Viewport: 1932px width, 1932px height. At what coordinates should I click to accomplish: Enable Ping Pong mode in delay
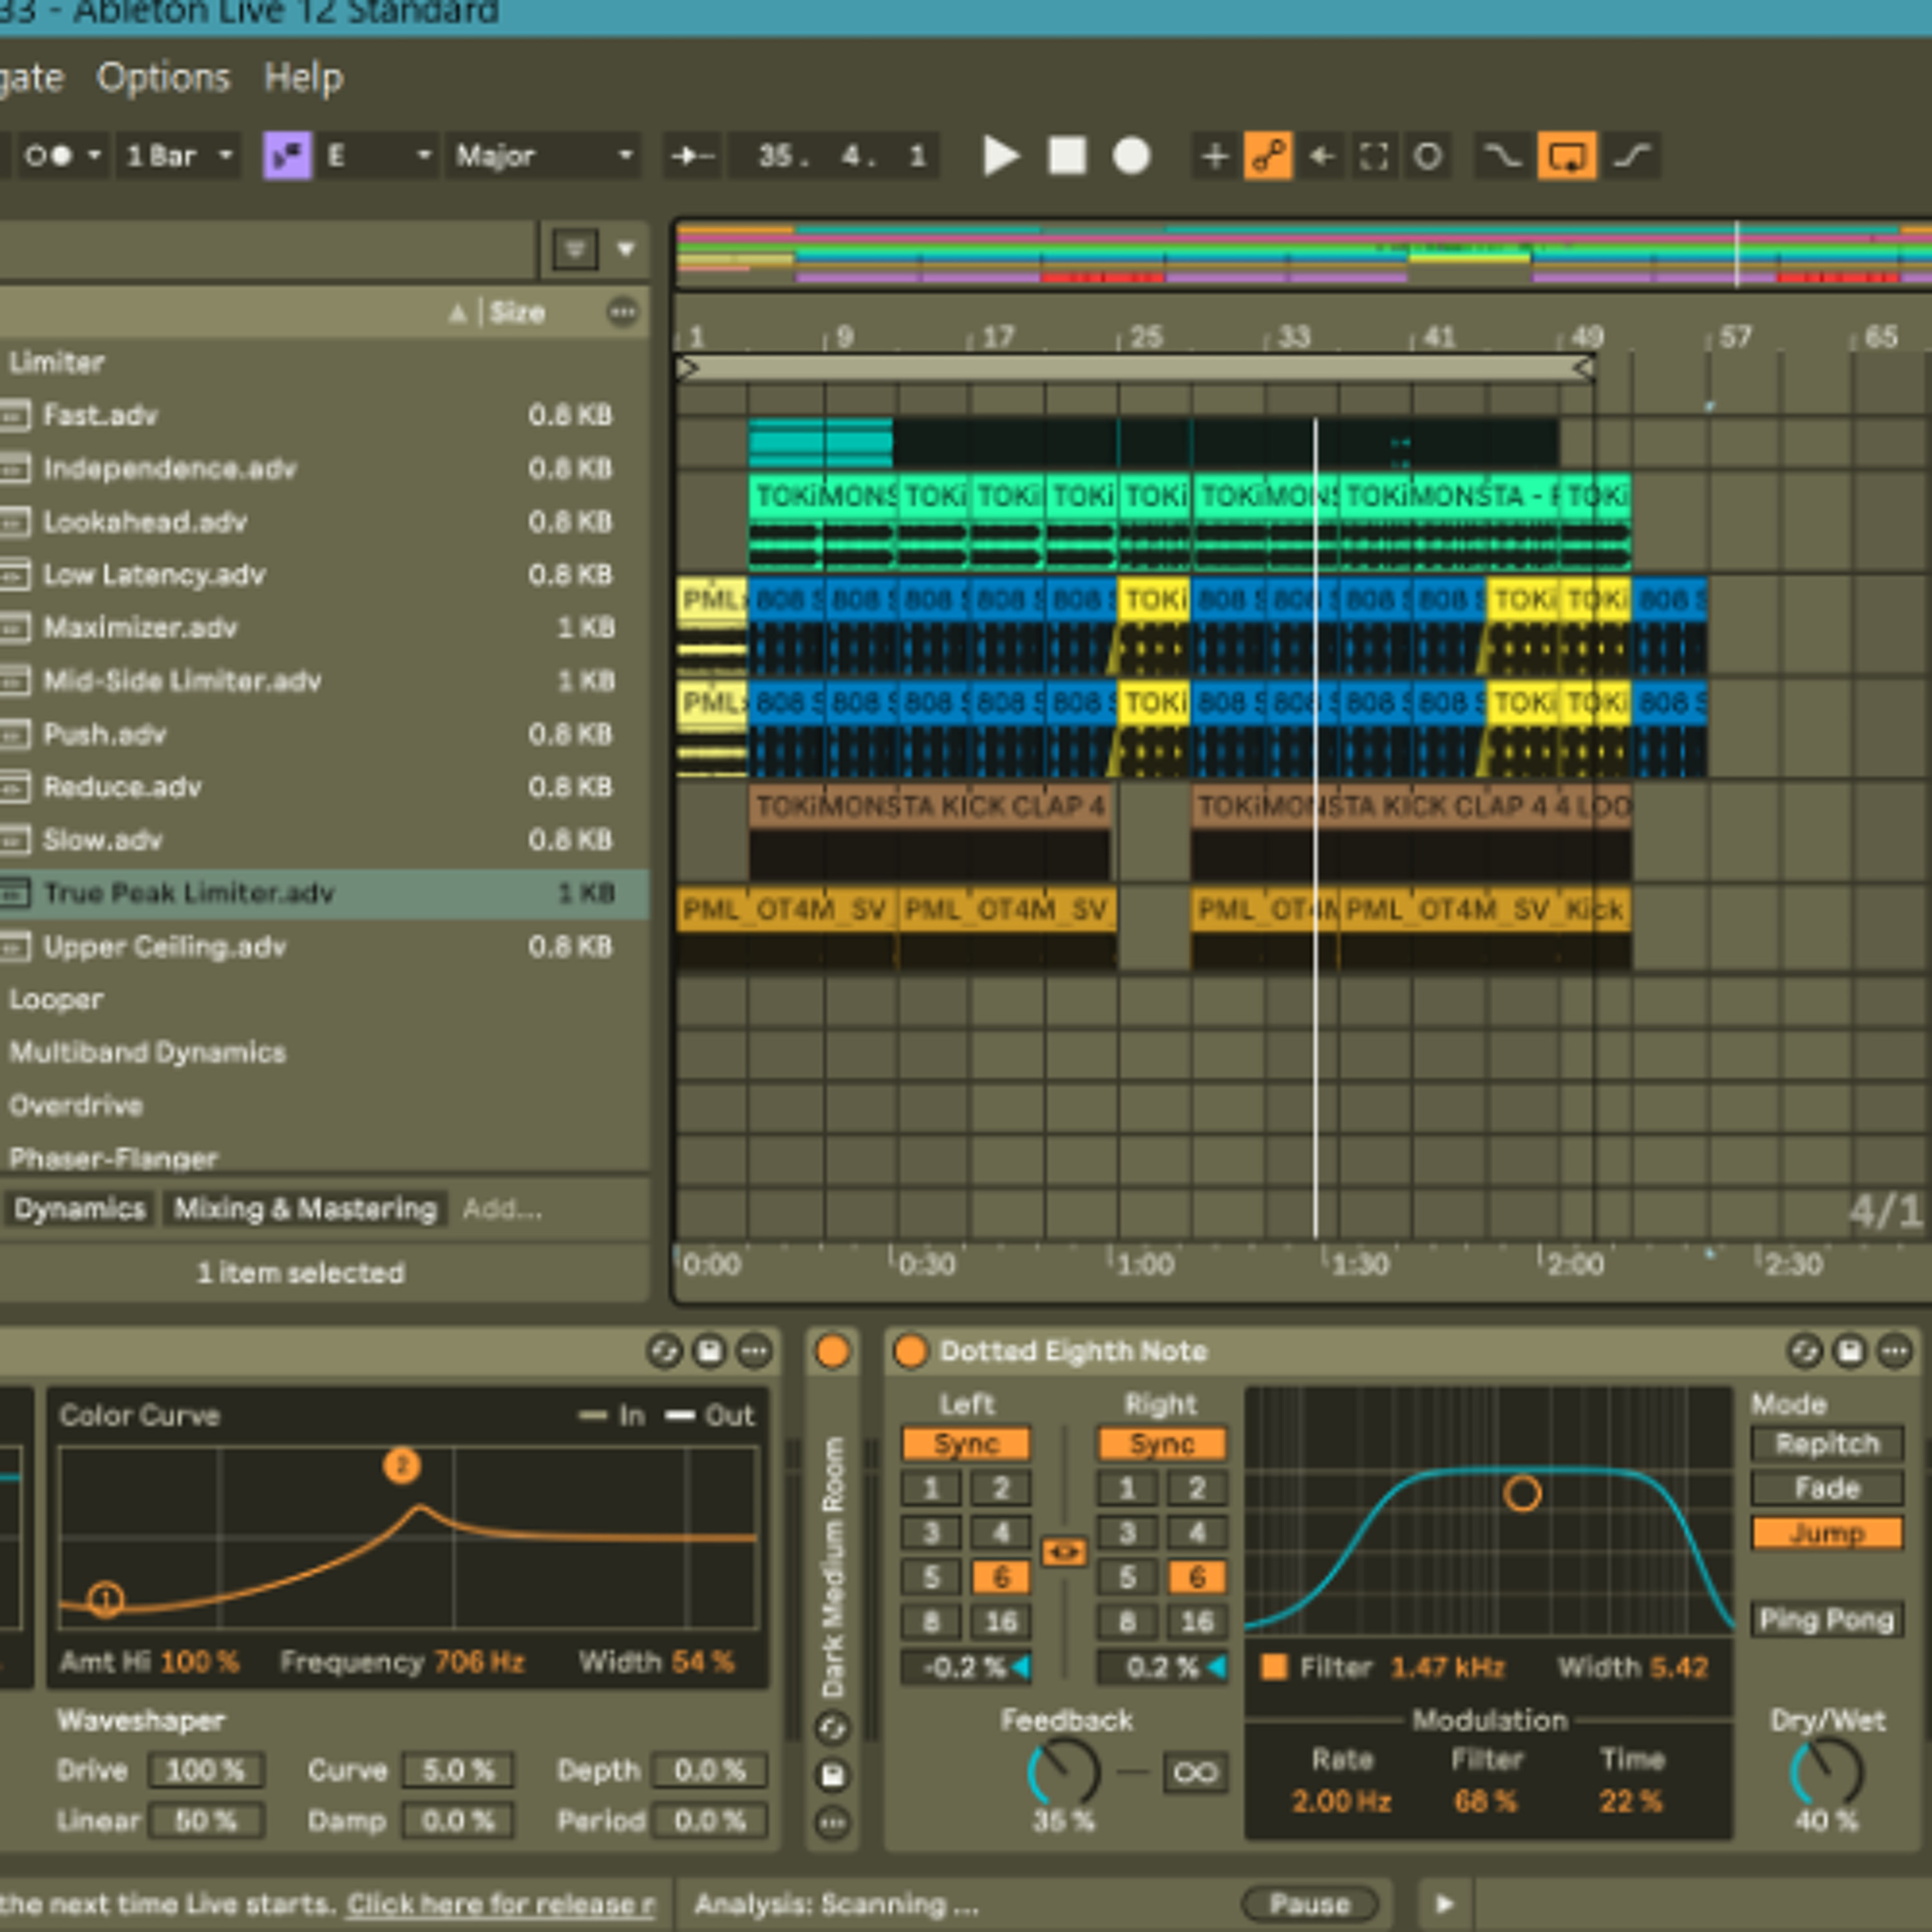(1826, 1620)
